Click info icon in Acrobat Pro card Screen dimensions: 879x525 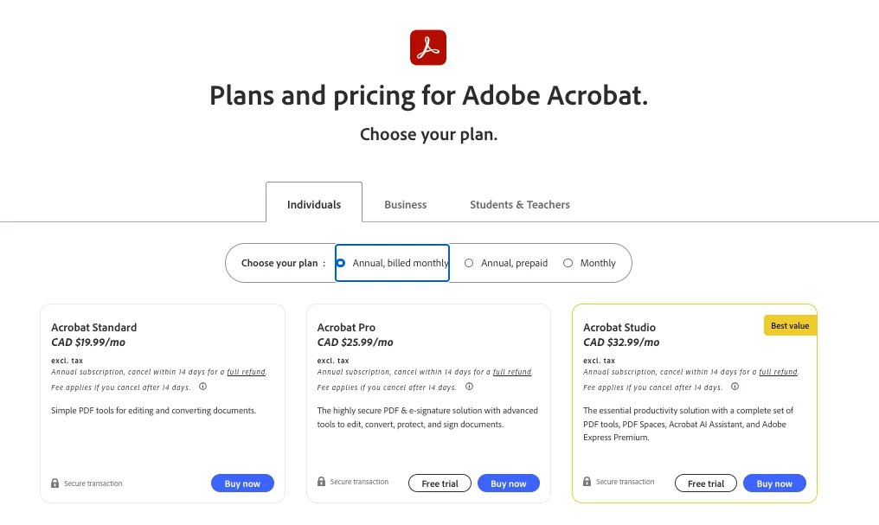(469, 387)
